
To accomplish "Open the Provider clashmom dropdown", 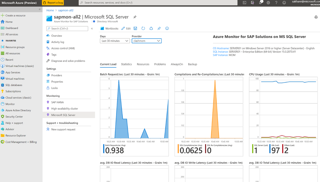I will tap(147, 41).
